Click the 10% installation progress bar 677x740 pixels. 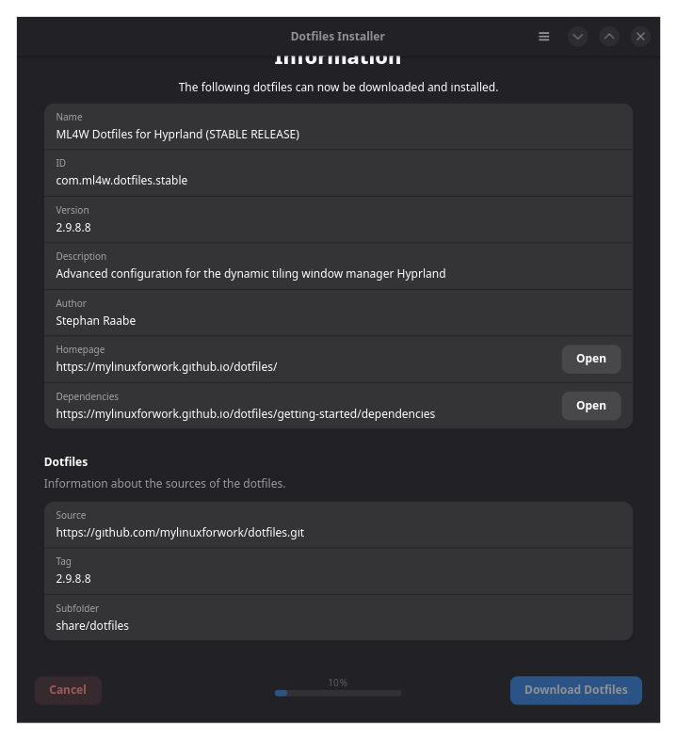coord(338,693)
